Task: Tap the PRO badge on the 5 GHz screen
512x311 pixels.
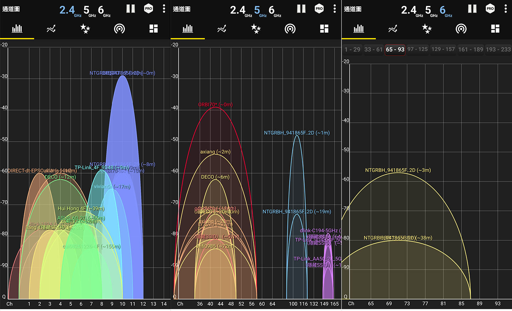Action: point(319,9)
